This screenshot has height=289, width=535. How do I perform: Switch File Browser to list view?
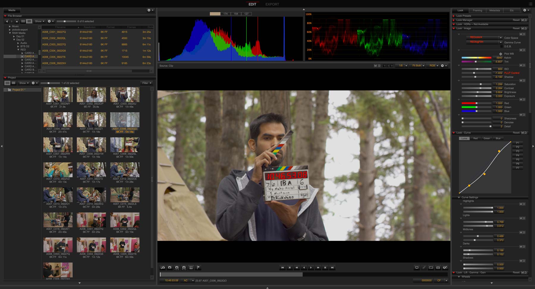point(29,21)
